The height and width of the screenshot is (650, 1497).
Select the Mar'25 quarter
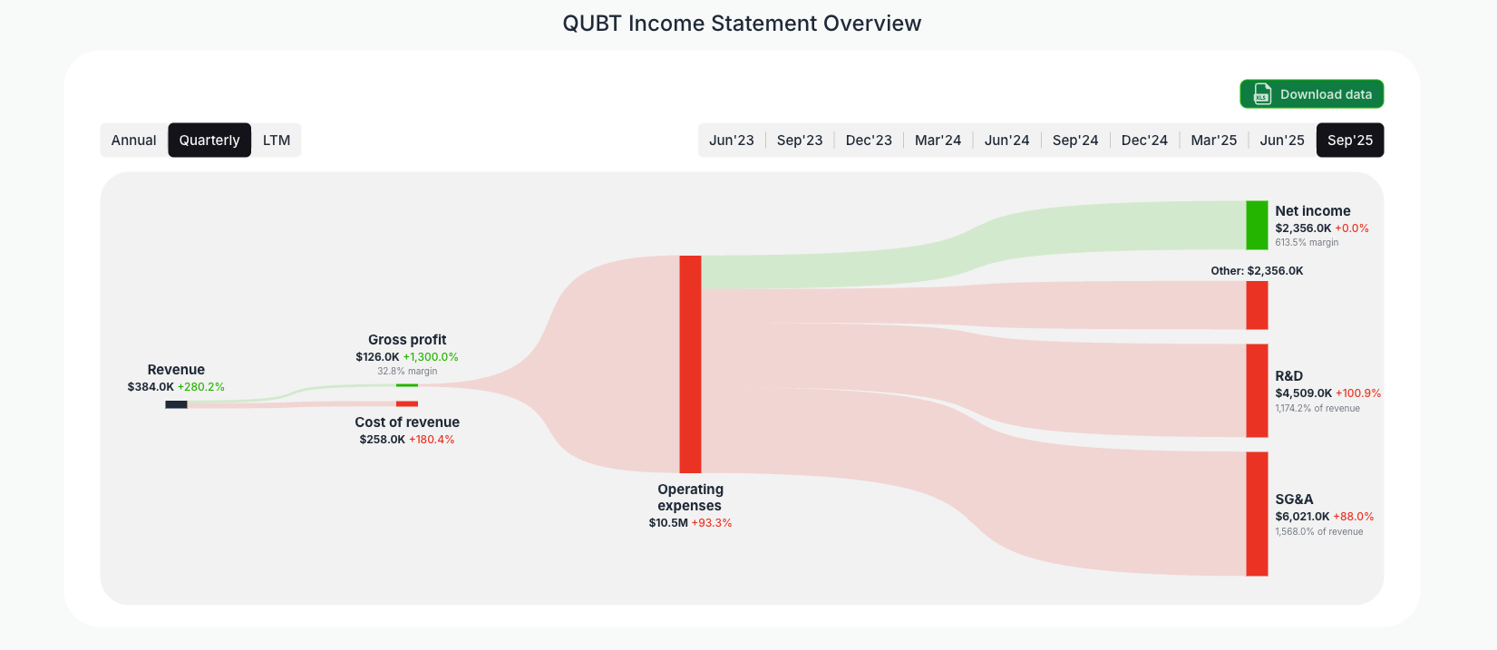[1213, 140]
